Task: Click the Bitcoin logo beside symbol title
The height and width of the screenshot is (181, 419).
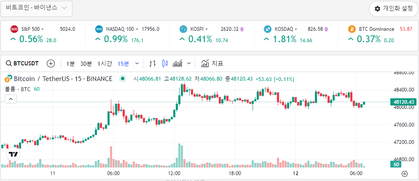Action: [x=8, y=78]
